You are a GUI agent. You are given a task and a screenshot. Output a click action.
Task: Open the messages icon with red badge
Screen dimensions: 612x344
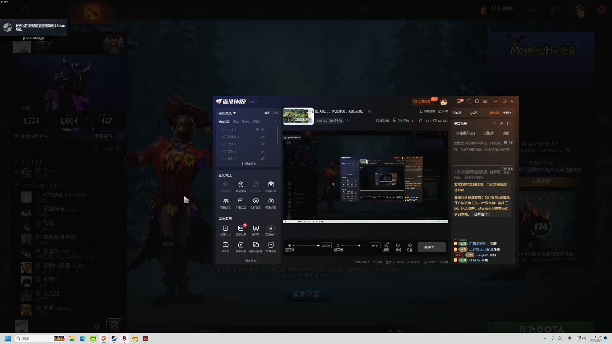pyautogui.click(x=460, y=102)
